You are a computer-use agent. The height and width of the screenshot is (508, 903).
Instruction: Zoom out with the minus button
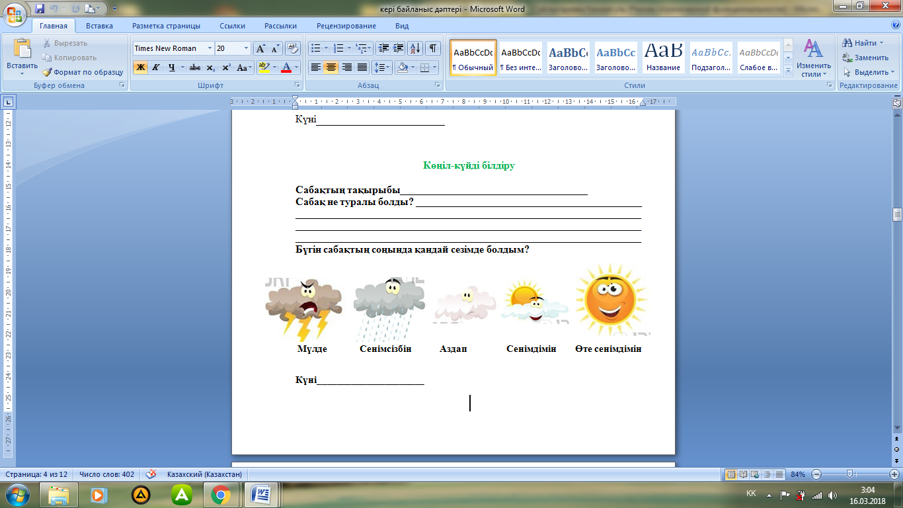[816, 474]
